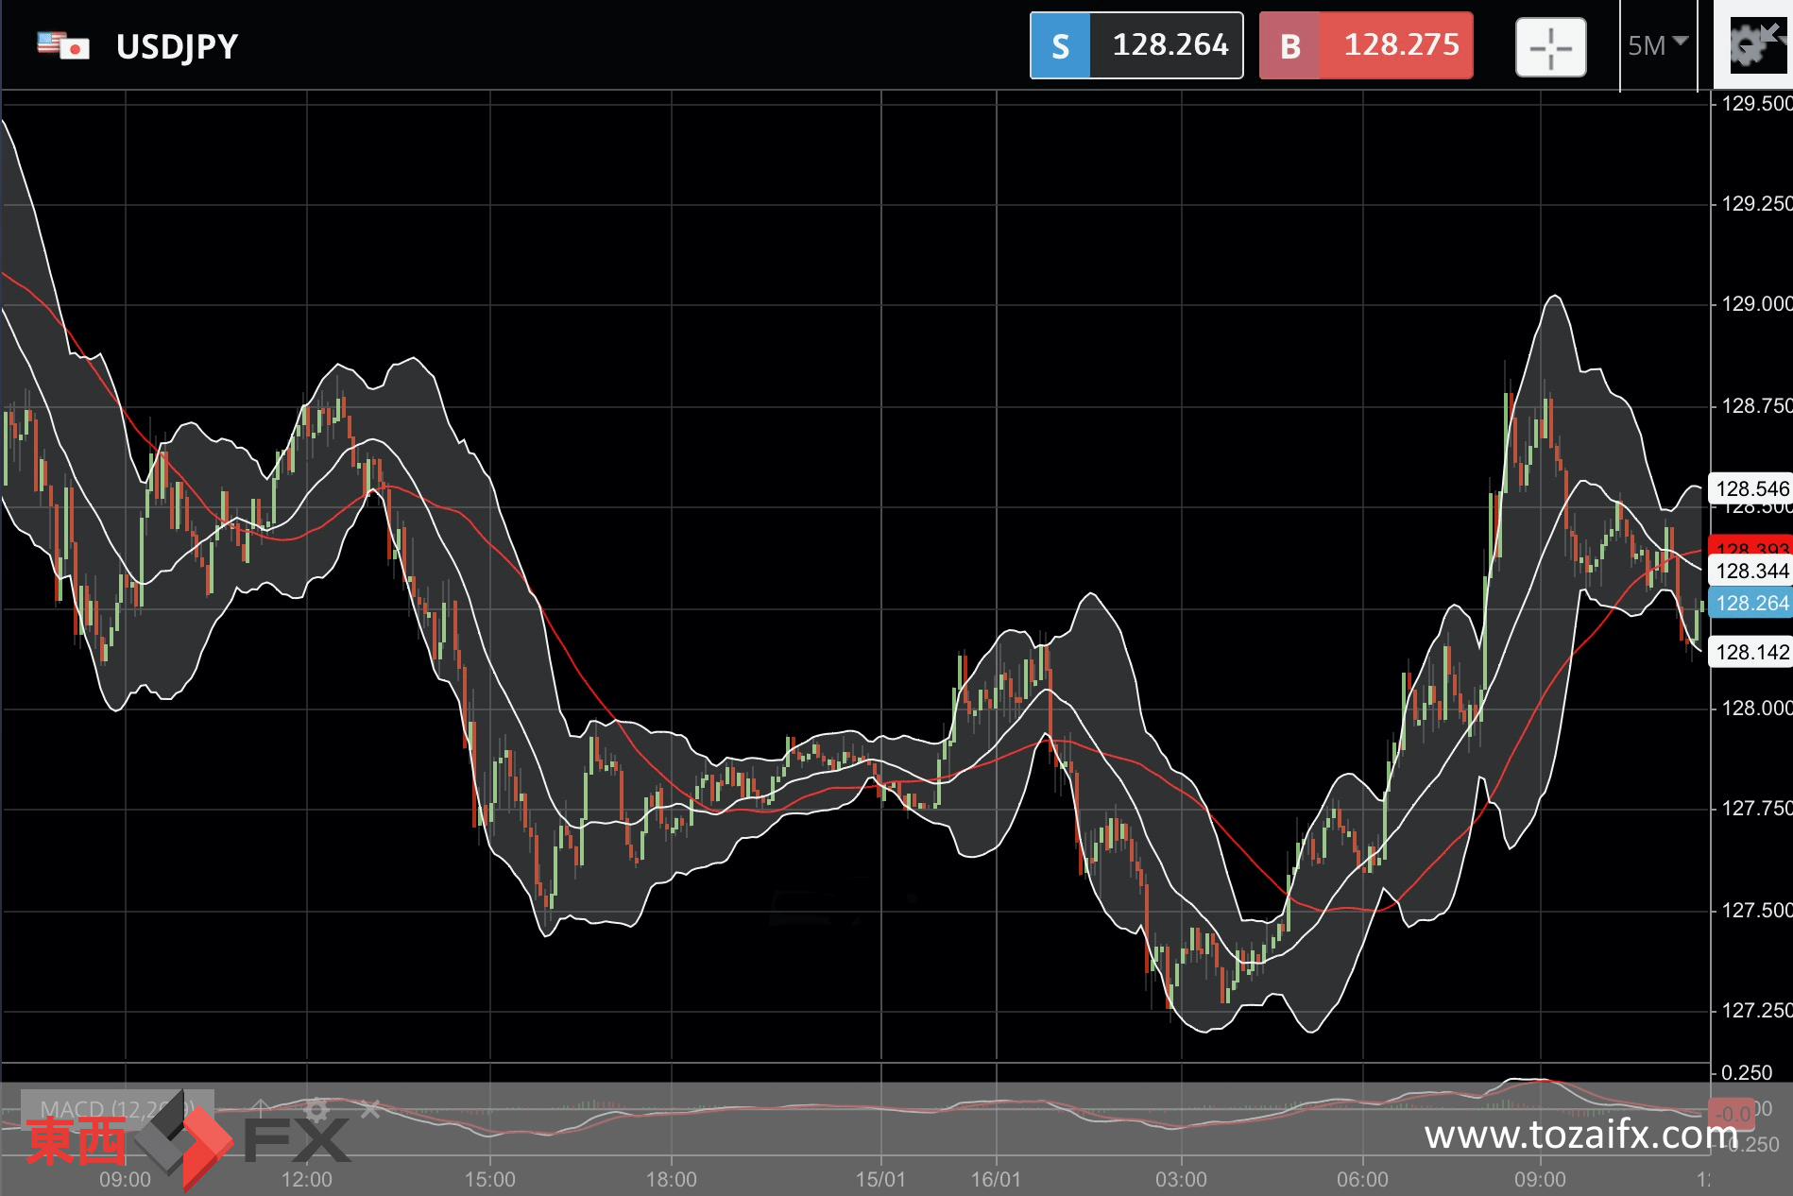Select the 128.546 upper band price label
The height and width of the screenshot is (1196, 1793).
click(1751, 488)
